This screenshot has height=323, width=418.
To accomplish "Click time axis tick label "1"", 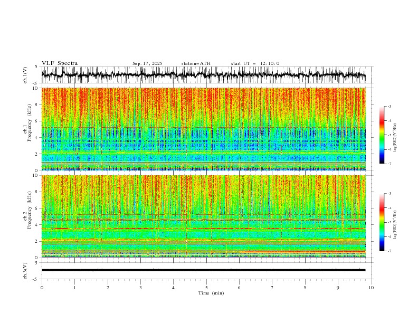I will pos(74,288).
